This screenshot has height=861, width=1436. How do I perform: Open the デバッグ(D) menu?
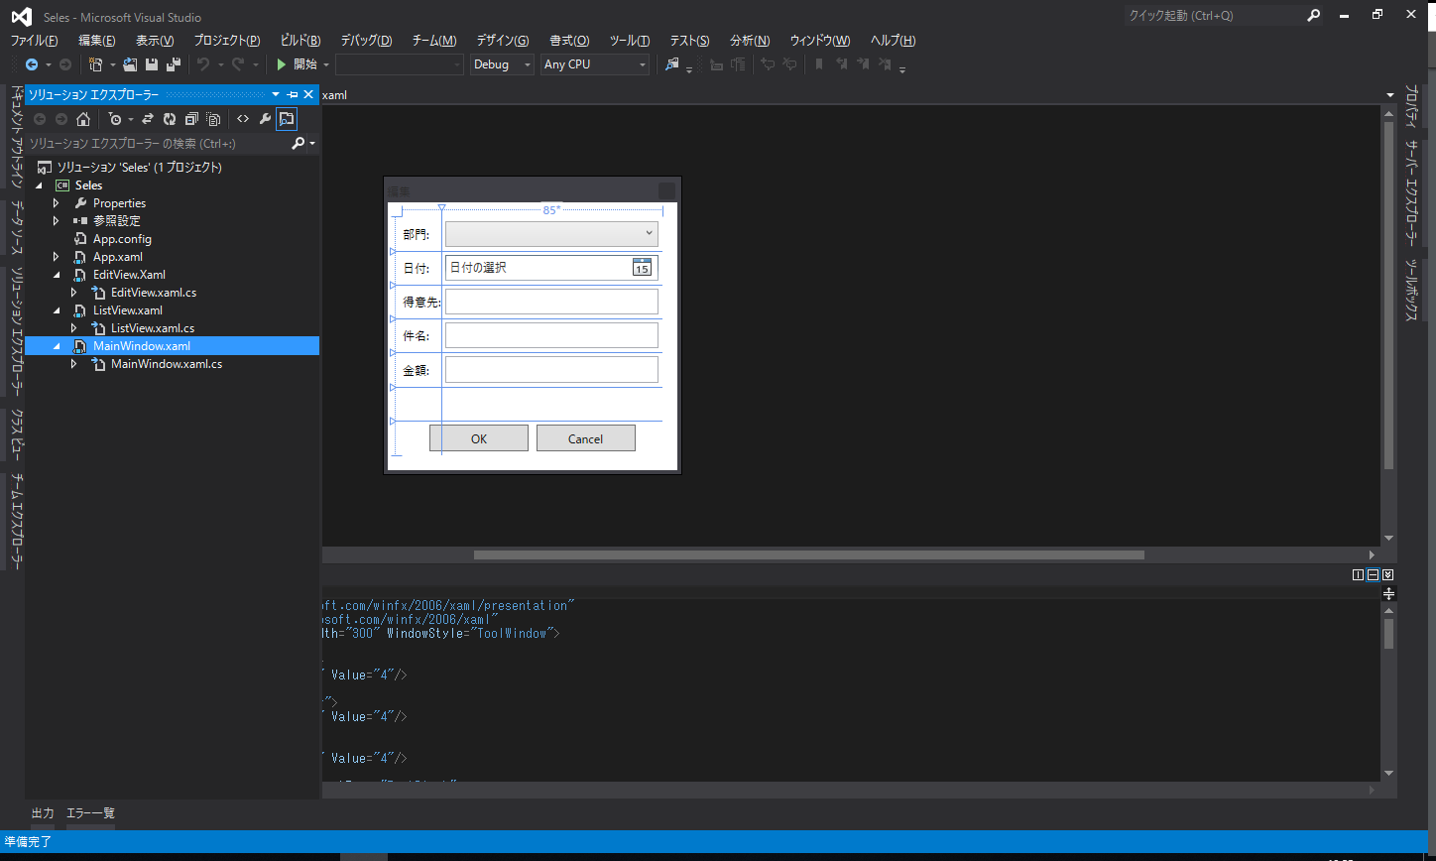point(366,41)
